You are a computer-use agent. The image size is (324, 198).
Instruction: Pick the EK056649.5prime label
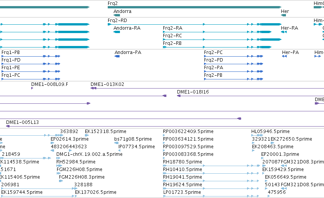pos(286,177)
